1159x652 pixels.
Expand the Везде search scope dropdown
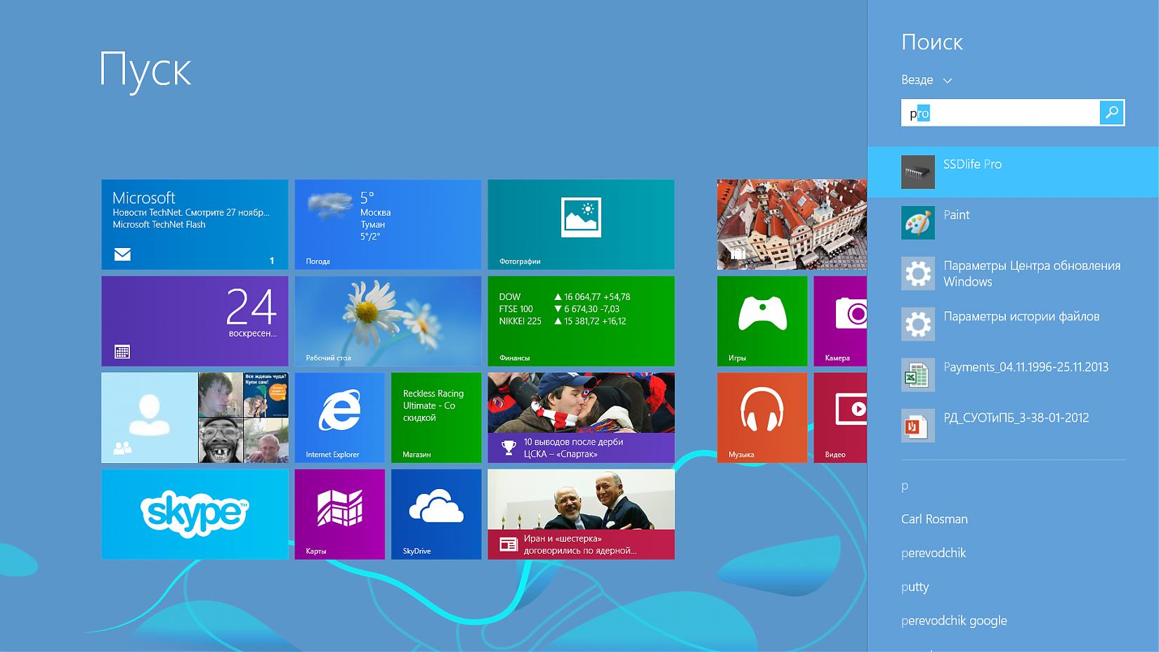(926, 80)
